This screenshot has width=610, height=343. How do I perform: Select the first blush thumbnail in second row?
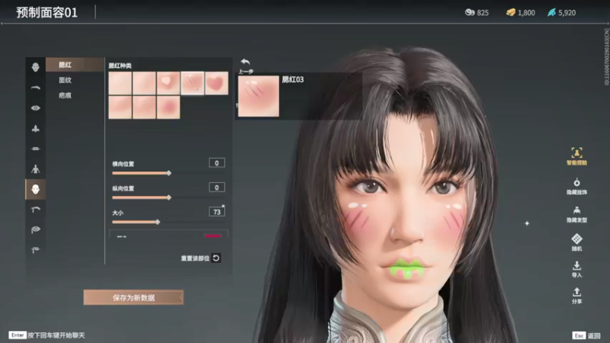[120, 107]
